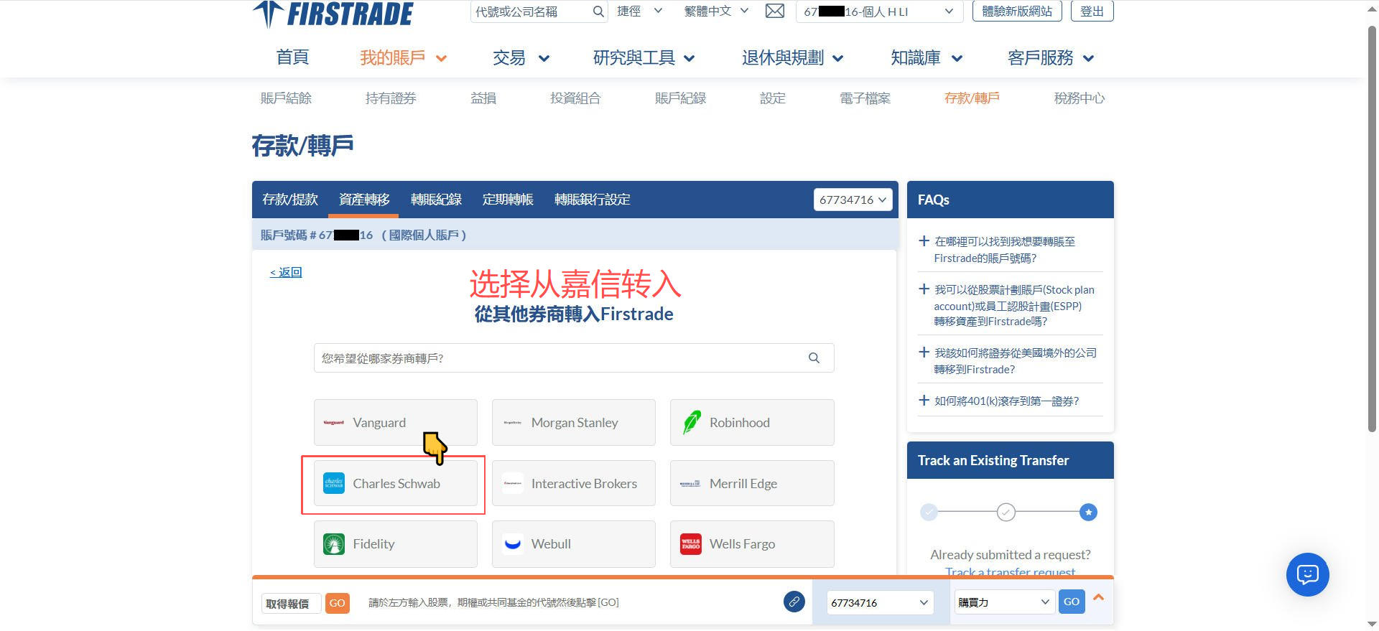Click the Firstrade logo
The height and width of the screenshot is (631, 1379).
pyautogui.click(x=333, y=14)
